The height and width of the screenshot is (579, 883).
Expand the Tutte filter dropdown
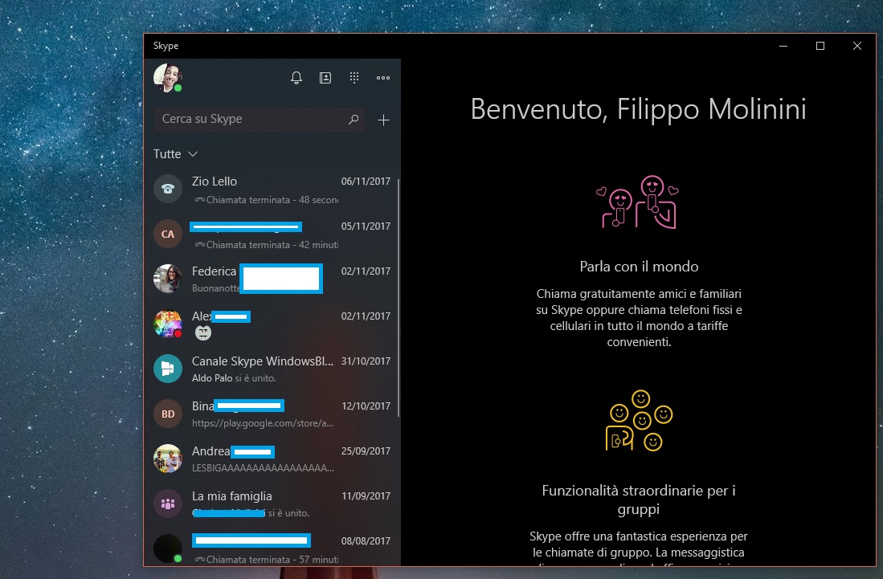(175, 154)
